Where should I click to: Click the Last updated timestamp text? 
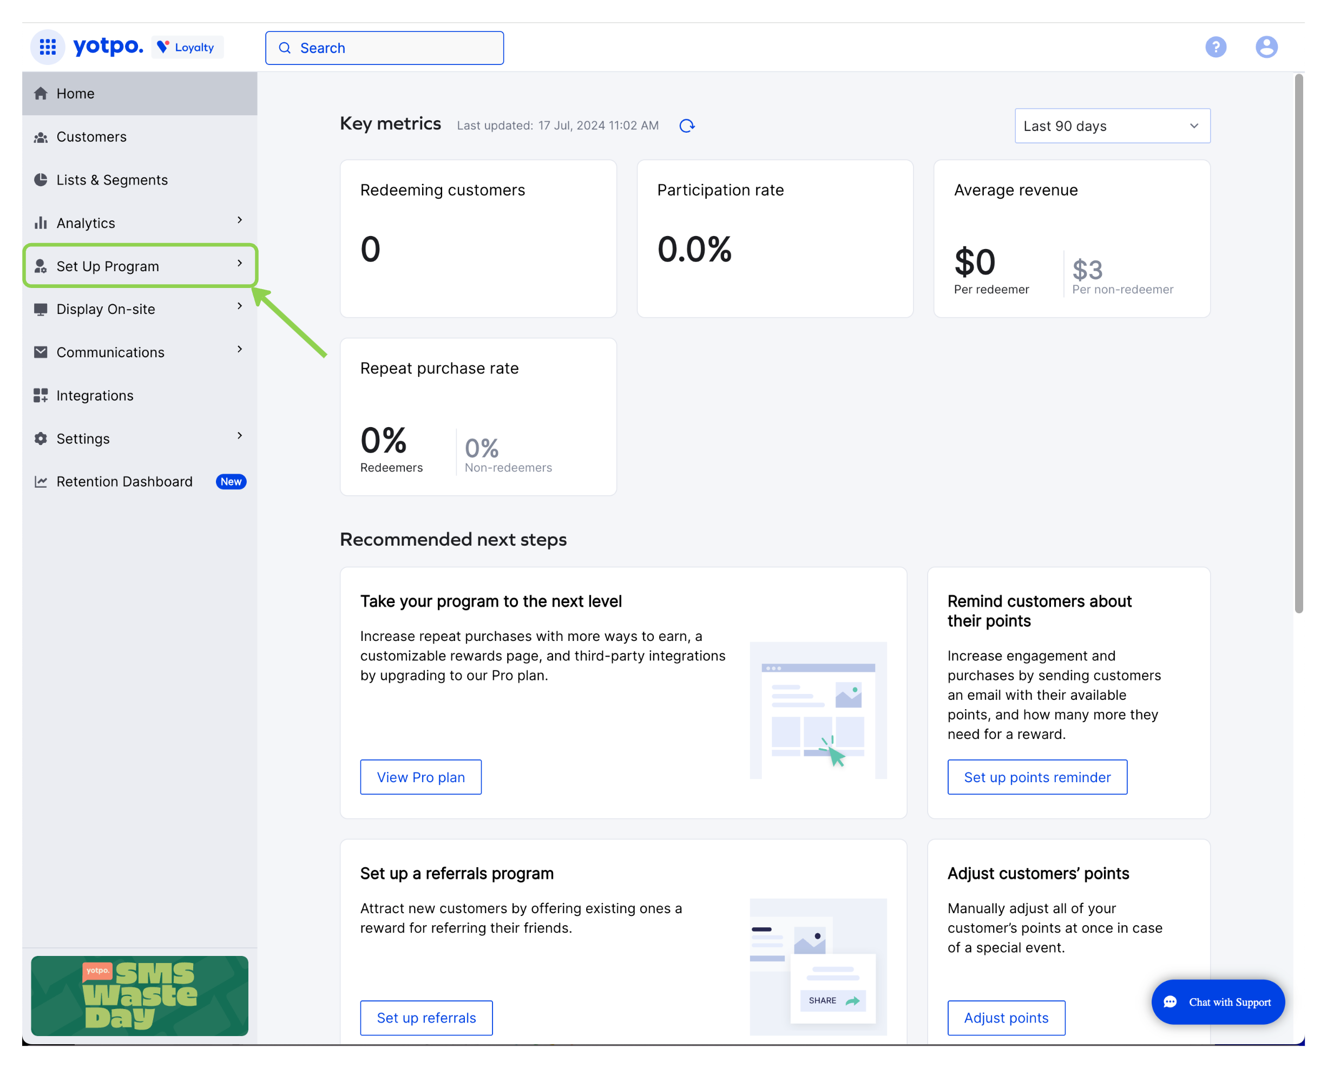coord(557,126)
